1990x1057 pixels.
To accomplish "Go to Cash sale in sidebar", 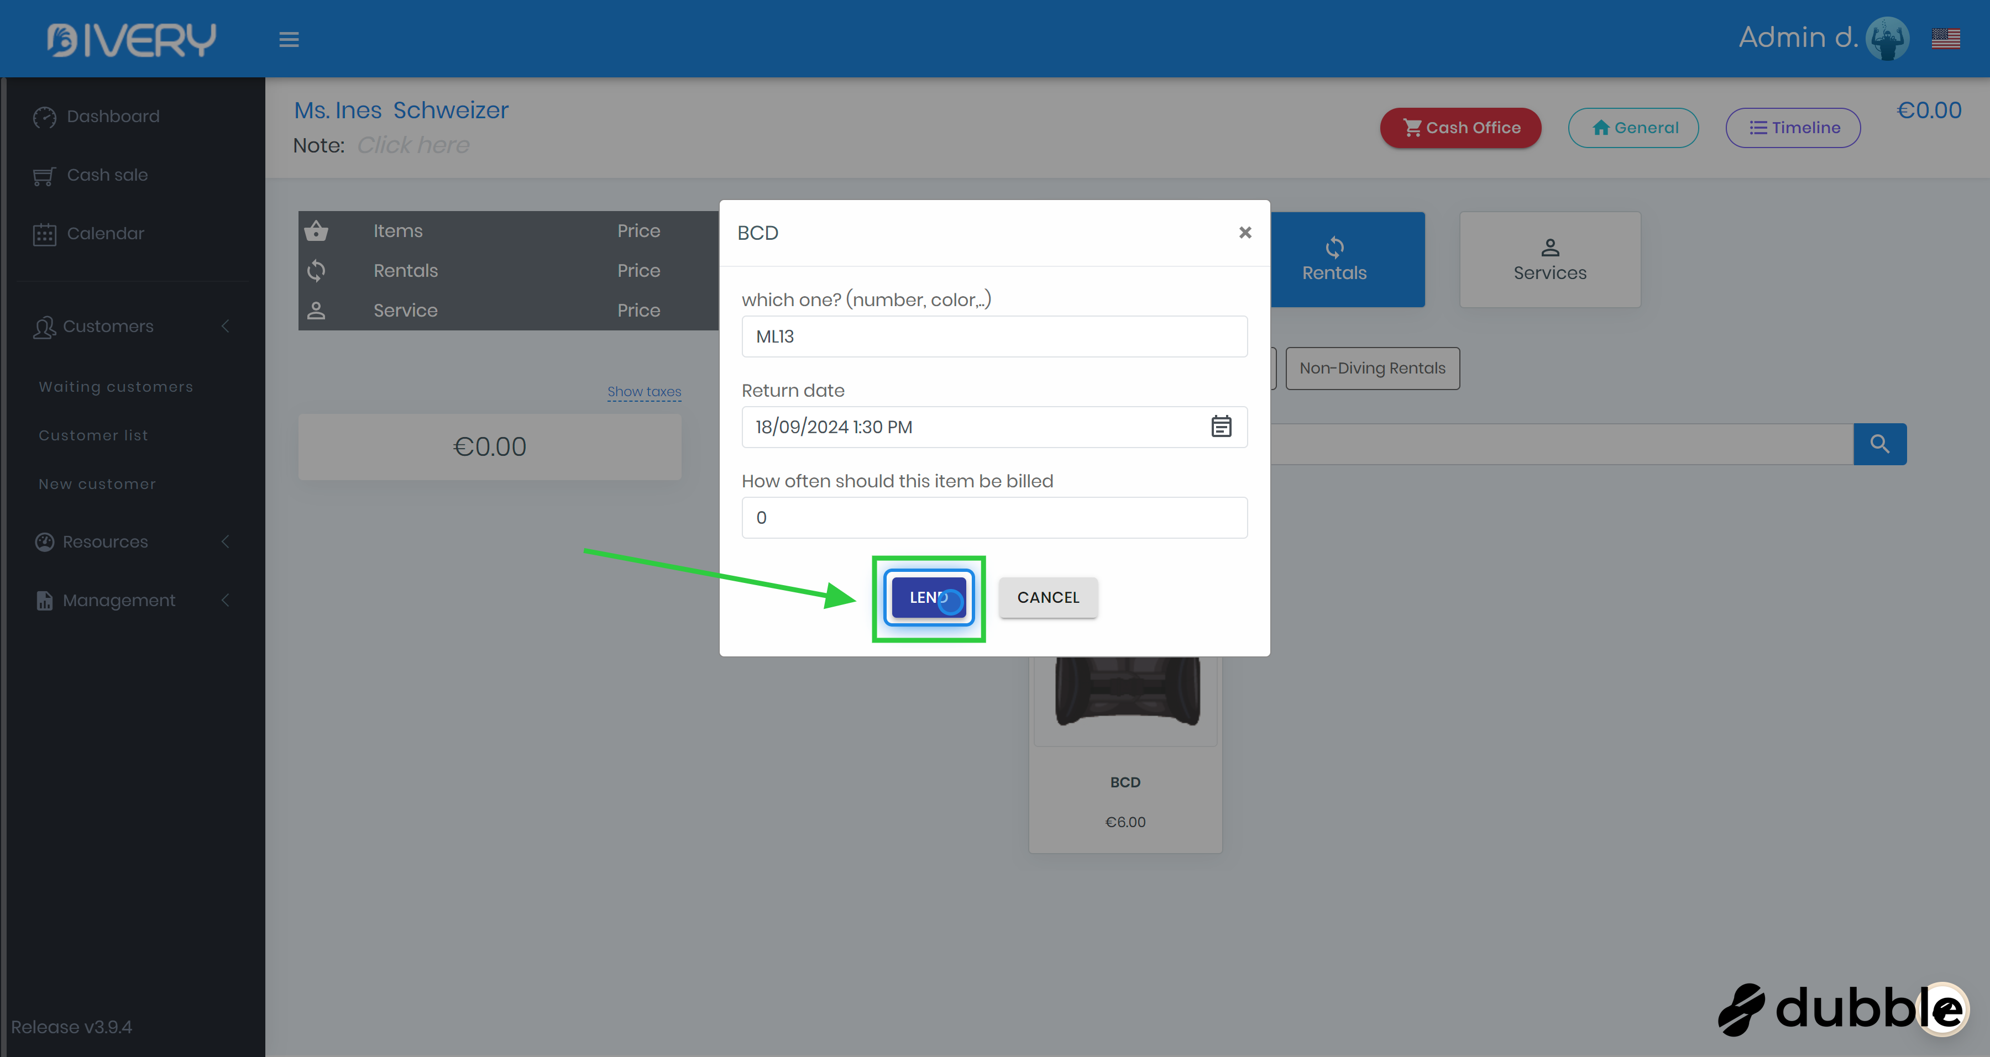I will coord(107,175).
